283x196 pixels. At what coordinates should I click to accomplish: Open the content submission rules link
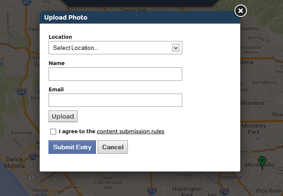(x=131, y=131)
